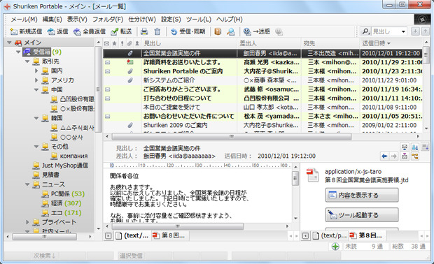Click the magnifier icon in the search box

click(365, 31)
